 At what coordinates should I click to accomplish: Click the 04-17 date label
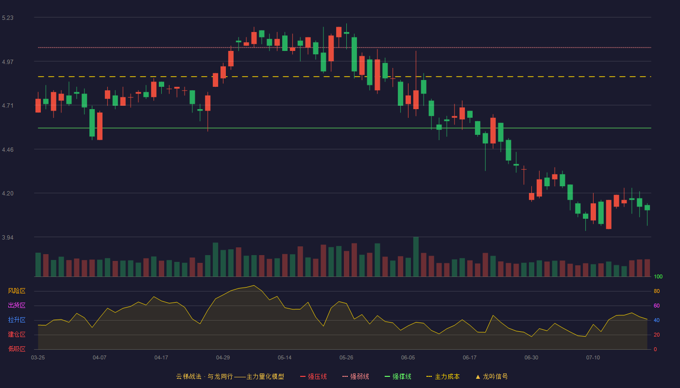(161, 357)
